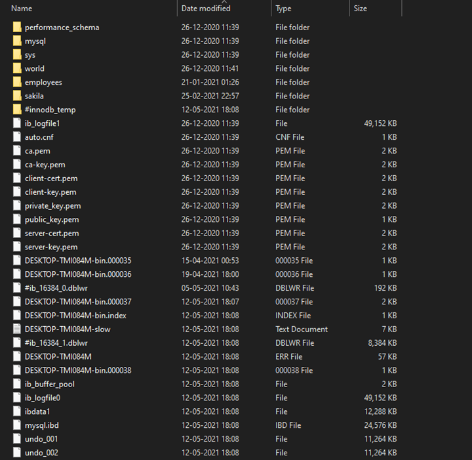Click the 24,576 KB size value
This screenshot has width=472, height=460.
click(380, 425)
